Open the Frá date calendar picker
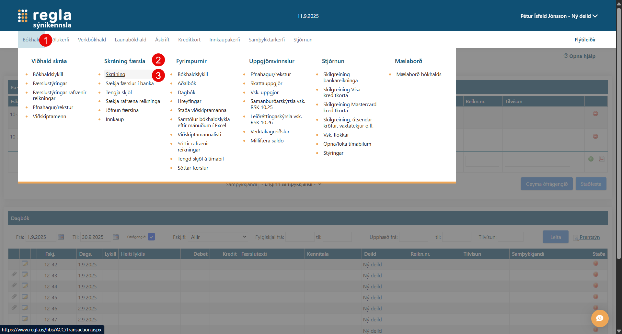Image resolution: width=622 pixels, height=334 pixels. click(x=61, y=237)
